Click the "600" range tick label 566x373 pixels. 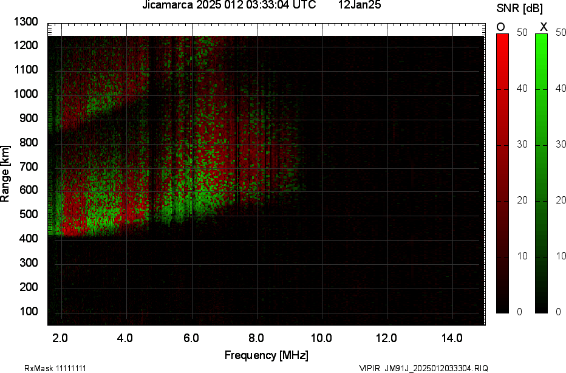point(29,190)
